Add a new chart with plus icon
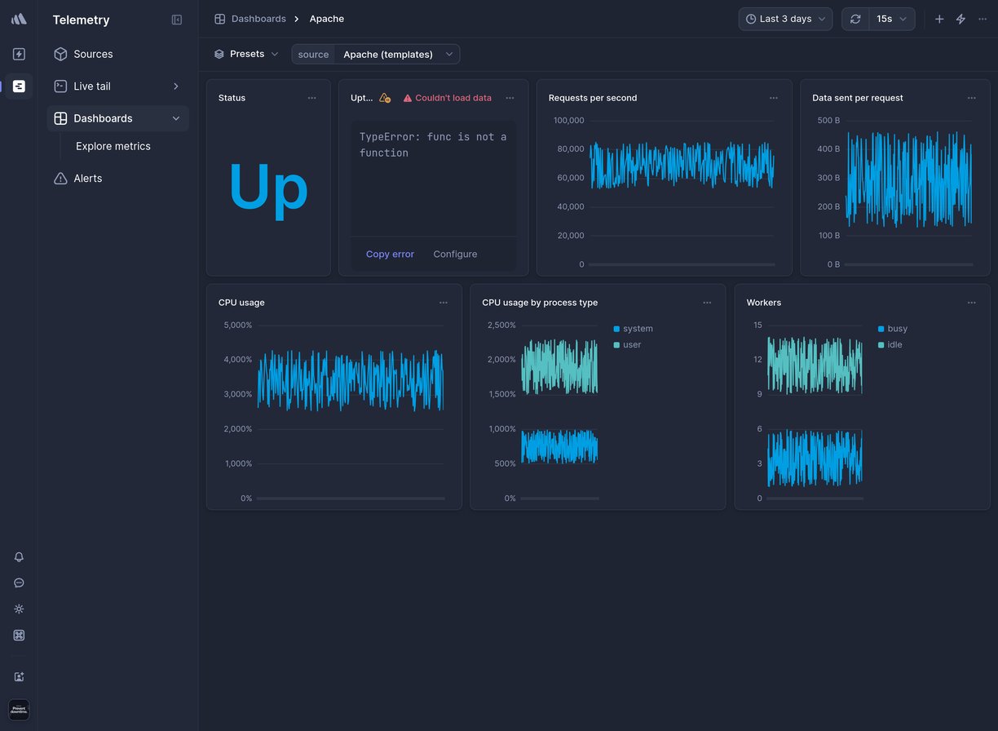The image size is (998, 731). [x=939, y=19]
